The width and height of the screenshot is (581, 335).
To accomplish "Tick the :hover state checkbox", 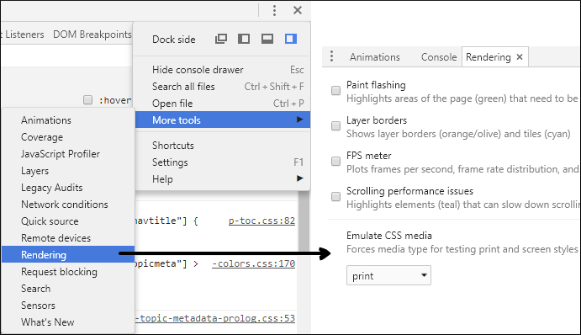I will click(87, 100).
